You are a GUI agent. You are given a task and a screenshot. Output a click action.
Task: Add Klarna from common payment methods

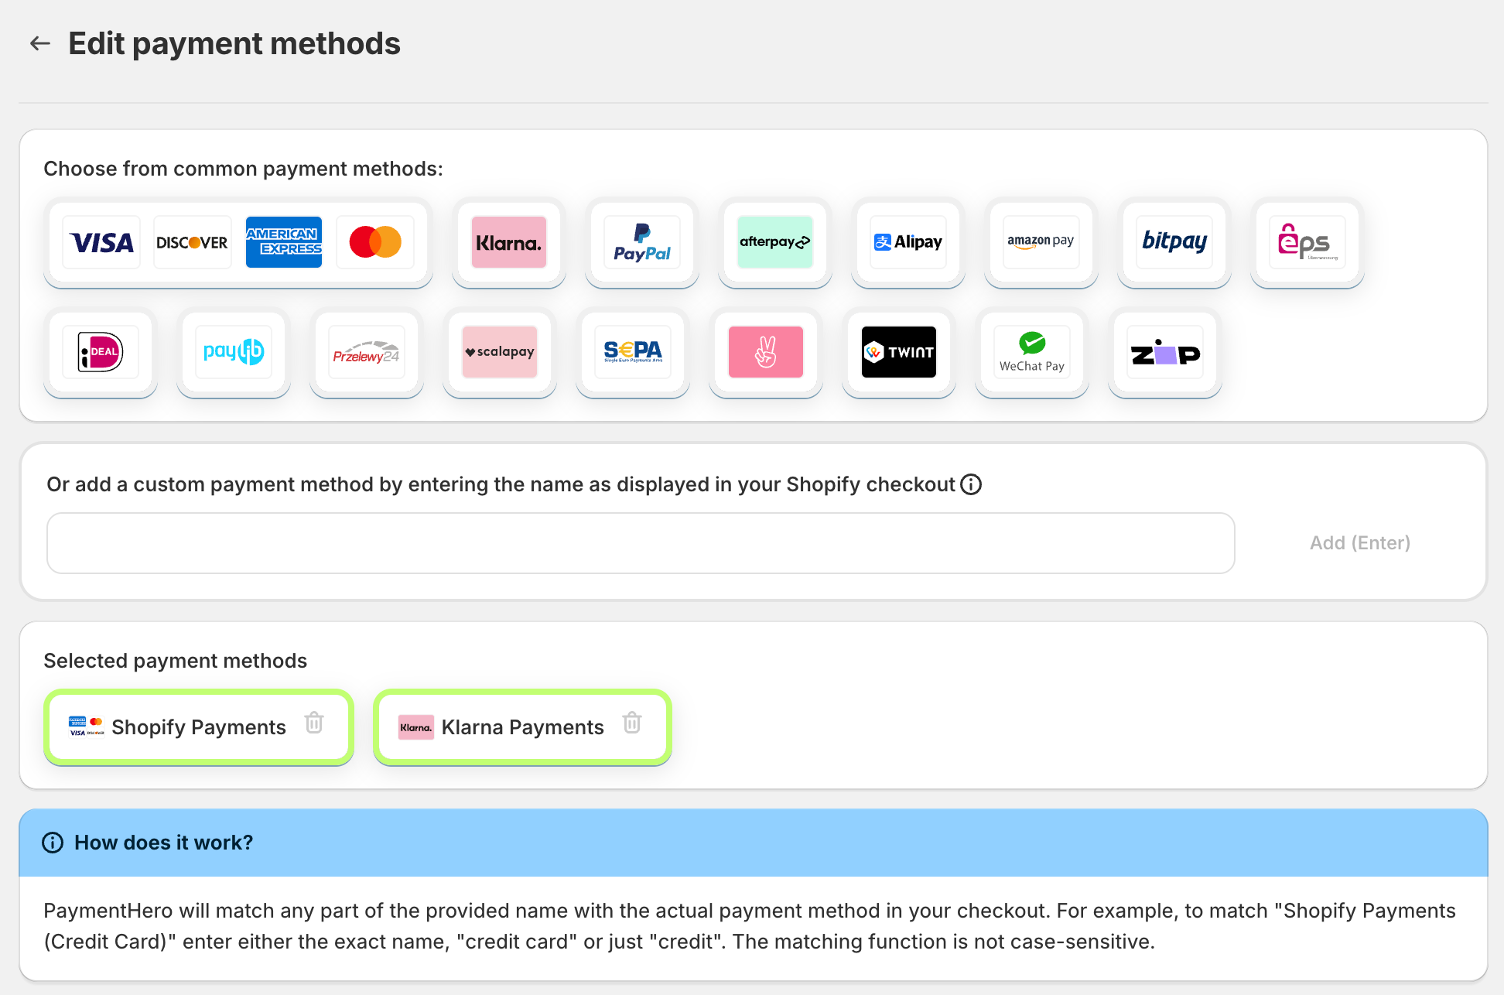point(509,242)
